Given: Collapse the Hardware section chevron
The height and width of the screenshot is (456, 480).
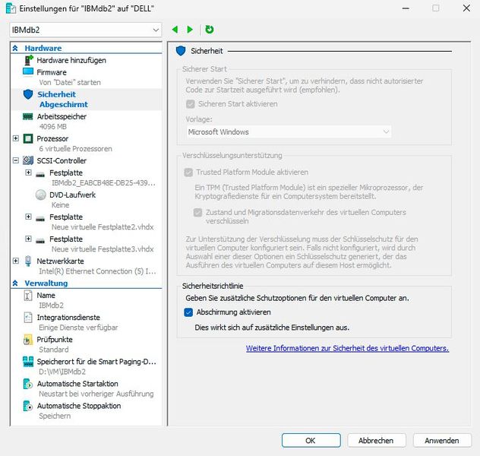Looking at the screenshot, I should 15,48.
